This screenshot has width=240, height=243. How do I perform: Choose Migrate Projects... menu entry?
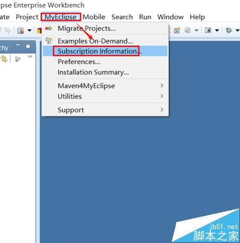click(x=105, y=28)
